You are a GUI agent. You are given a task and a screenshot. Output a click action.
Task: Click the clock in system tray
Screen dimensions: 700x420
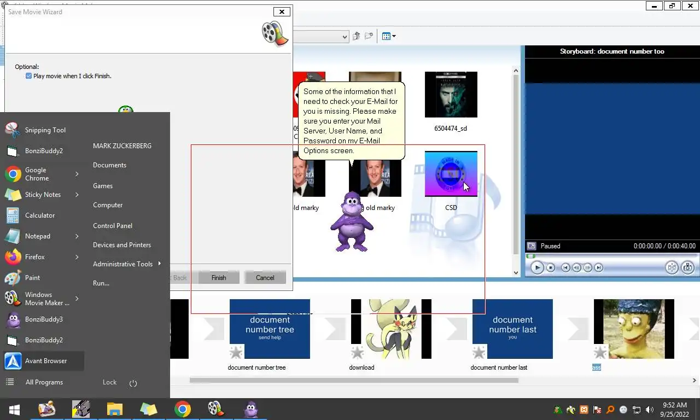click(x=674, y=410)
